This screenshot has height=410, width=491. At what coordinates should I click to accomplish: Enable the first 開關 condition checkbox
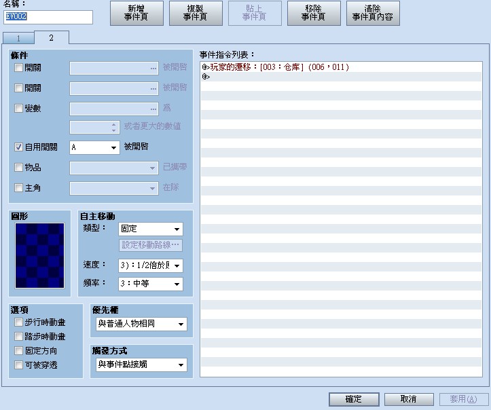click(x=18, y=68)
